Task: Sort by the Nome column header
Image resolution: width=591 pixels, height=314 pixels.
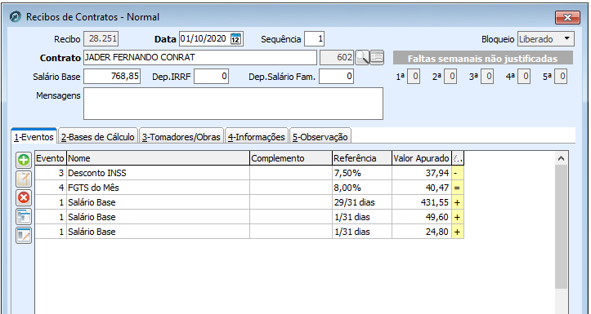Action: click(x=158, y=158)
